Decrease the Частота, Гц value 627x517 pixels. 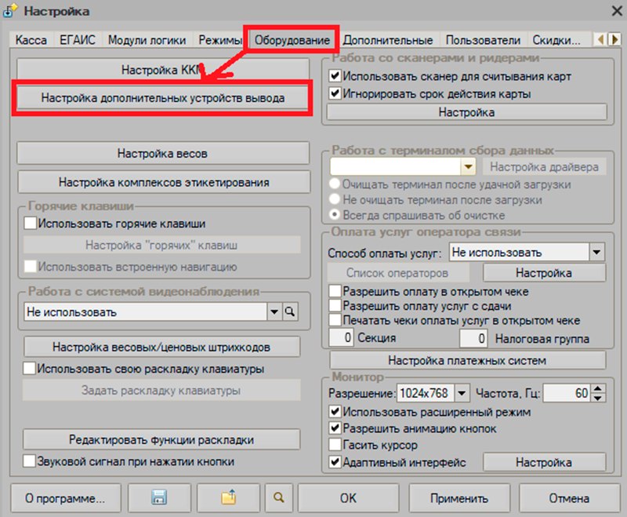pyautogui.click(x=598, y=398)
